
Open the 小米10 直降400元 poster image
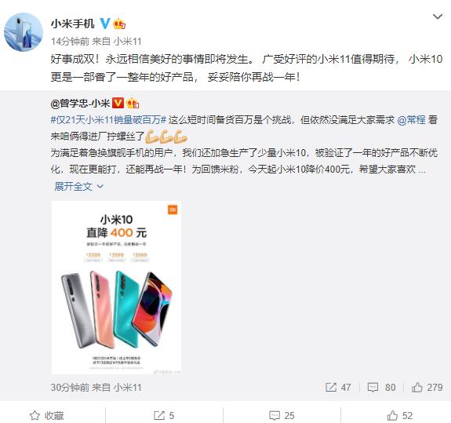coord(116,287)
